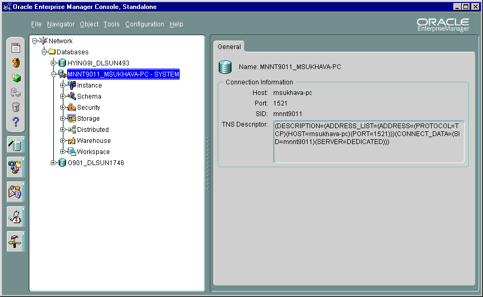Select the Security tree label
The width and height of the screenshot is (483, 297).
click(x=88, y=107)
